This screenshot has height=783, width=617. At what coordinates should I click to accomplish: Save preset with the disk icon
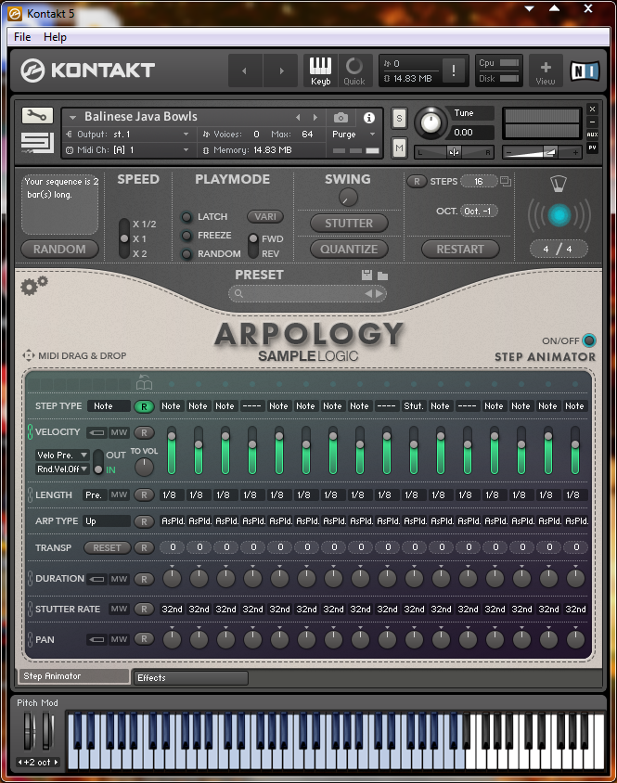click(366, 275)
